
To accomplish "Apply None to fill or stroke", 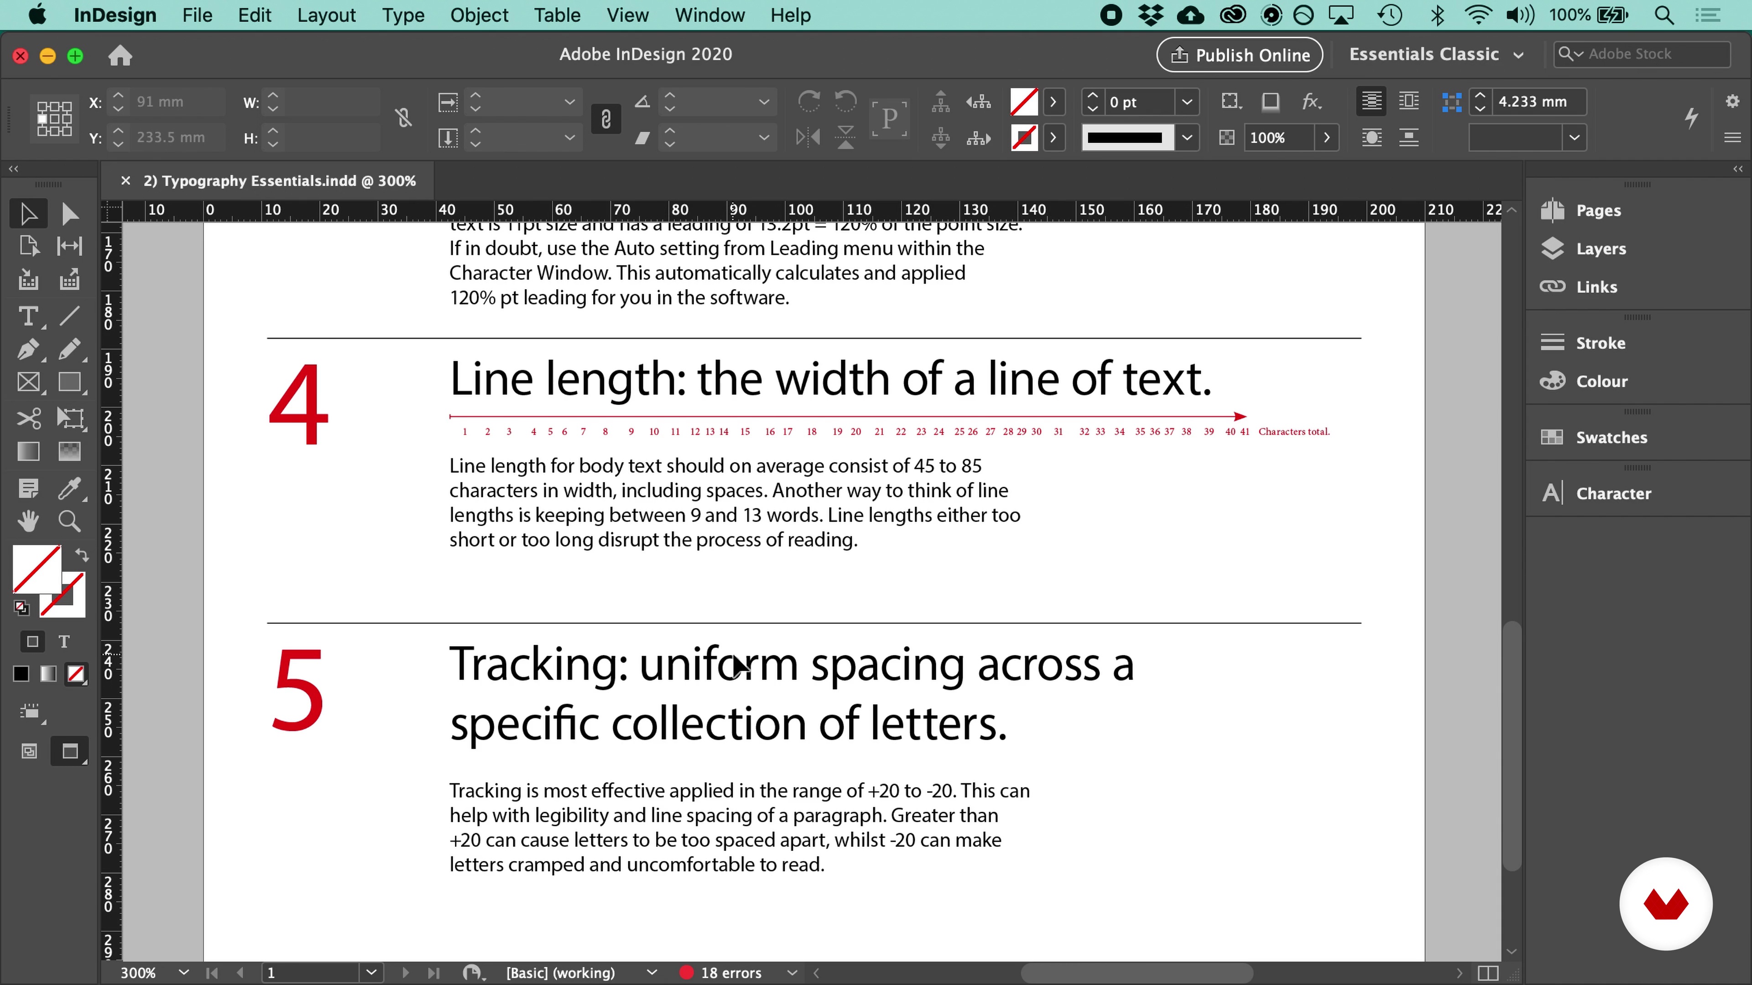I will pos(75,674).
